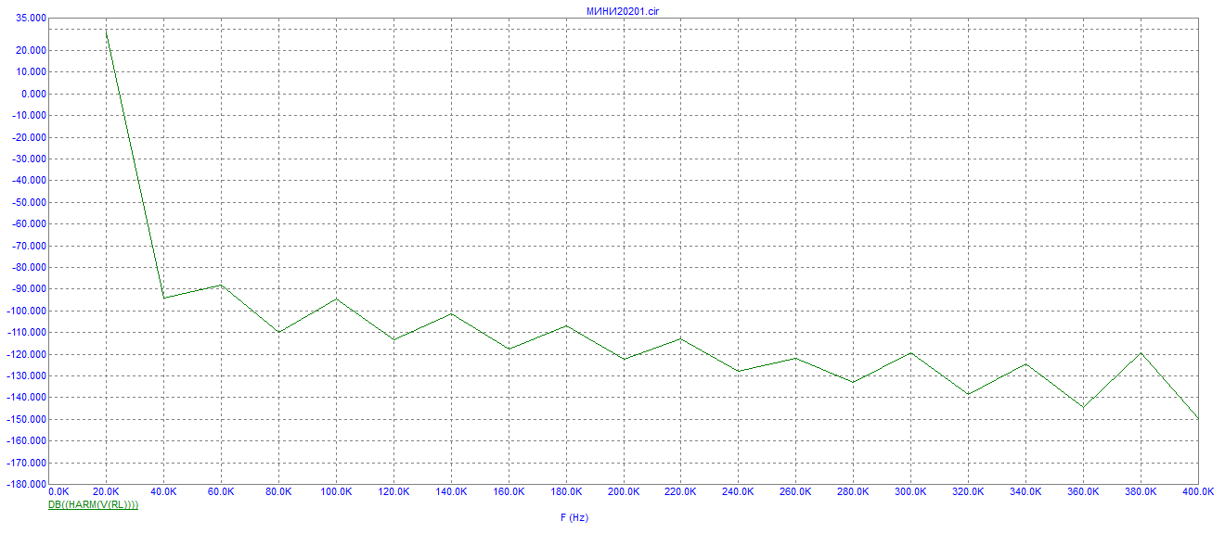
Task: Click the 260.0K X-axis tick label
Action: click(795, 492)
